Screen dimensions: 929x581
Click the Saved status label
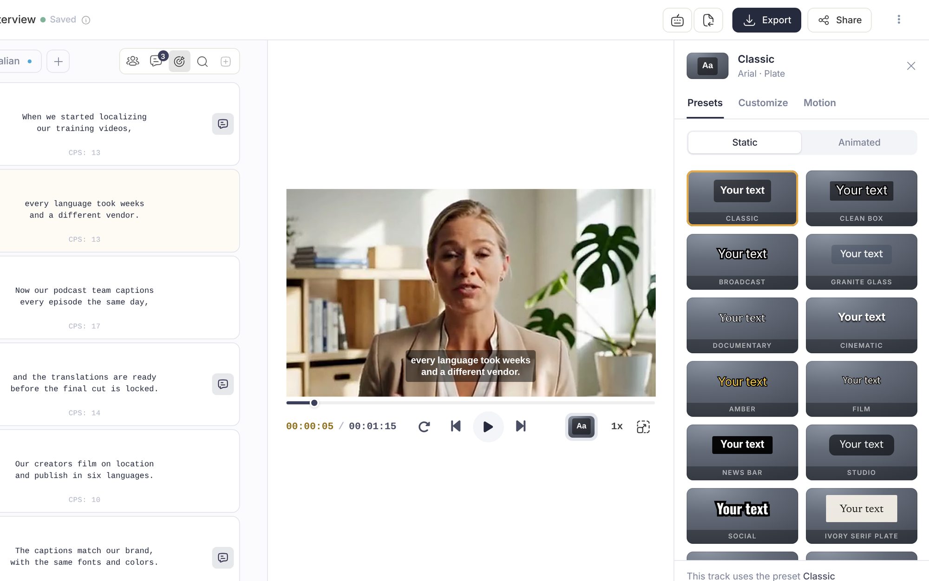point(63,20)
